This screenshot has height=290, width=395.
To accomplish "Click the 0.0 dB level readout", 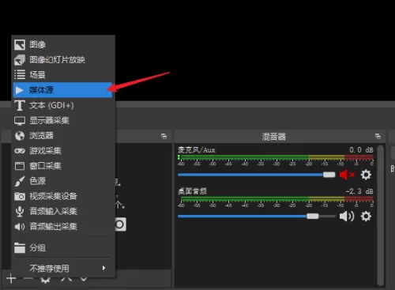I will (x=361, y=150).
